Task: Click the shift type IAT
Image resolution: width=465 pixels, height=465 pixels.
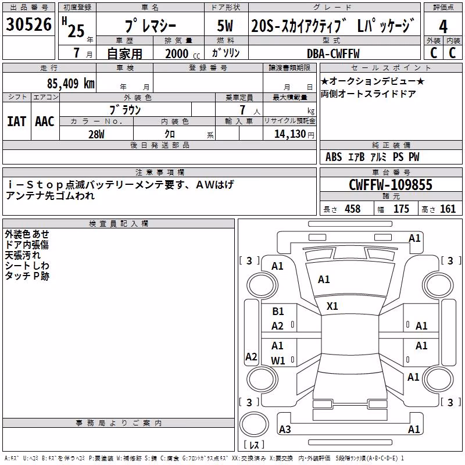Action: (16, 121)
